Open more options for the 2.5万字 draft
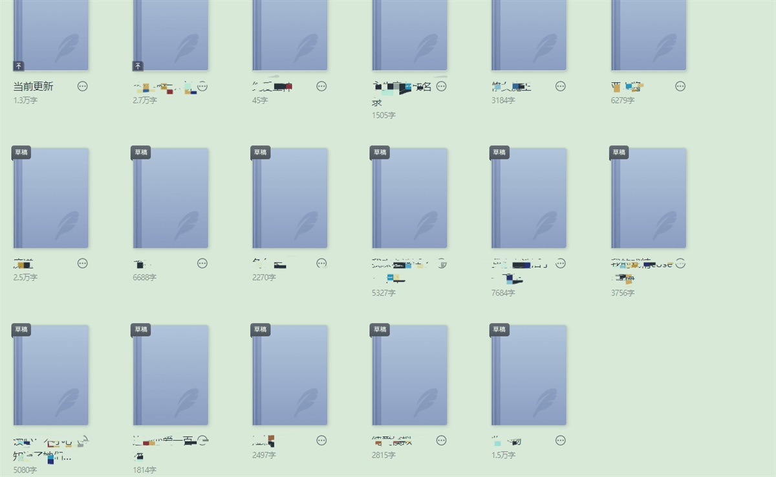 click(x=83, y=263)
